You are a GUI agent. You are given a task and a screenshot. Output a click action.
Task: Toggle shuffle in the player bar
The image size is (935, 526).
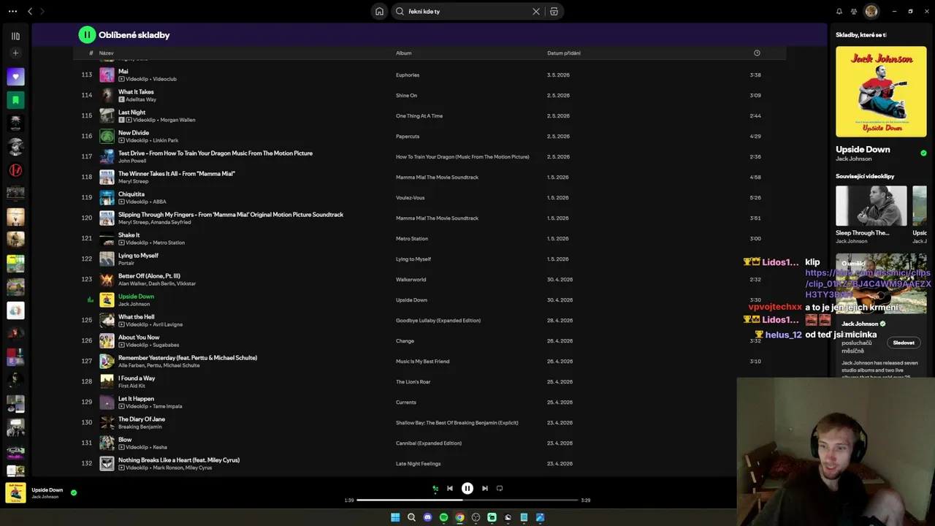[x=435, y=488]
